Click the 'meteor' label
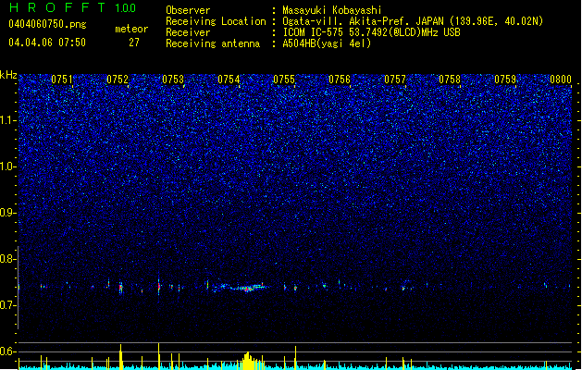Image resolution: width=582 pixels, height=370 pixels. point(131,29)
